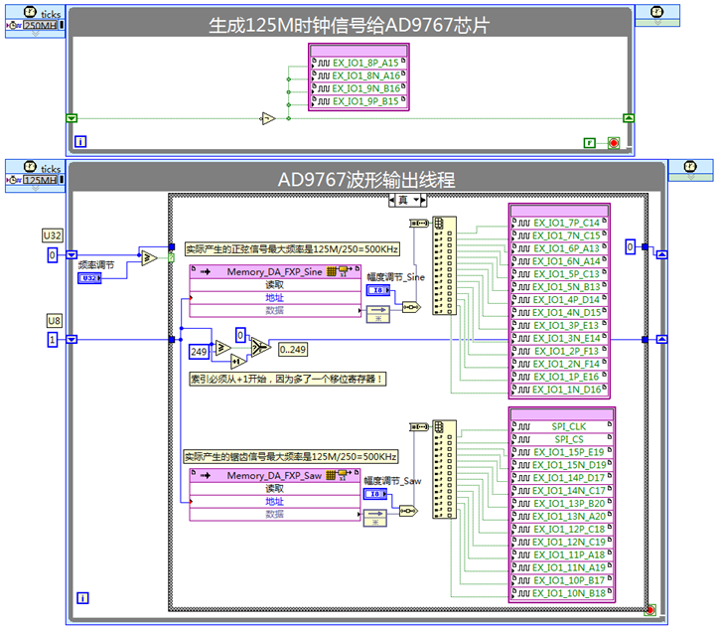Screen dimensions: 717x631
Task: Select the 读取 method of Memory_DA_FXP_Sine
Action: click(275, 284)
